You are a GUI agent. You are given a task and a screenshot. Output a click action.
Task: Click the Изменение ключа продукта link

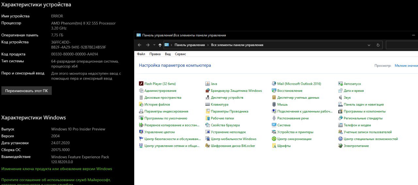(56, 169)
